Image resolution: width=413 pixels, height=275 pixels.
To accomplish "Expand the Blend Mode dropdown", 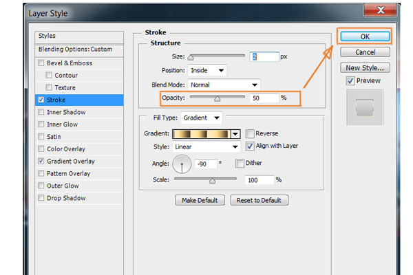I will pos(224,85).
